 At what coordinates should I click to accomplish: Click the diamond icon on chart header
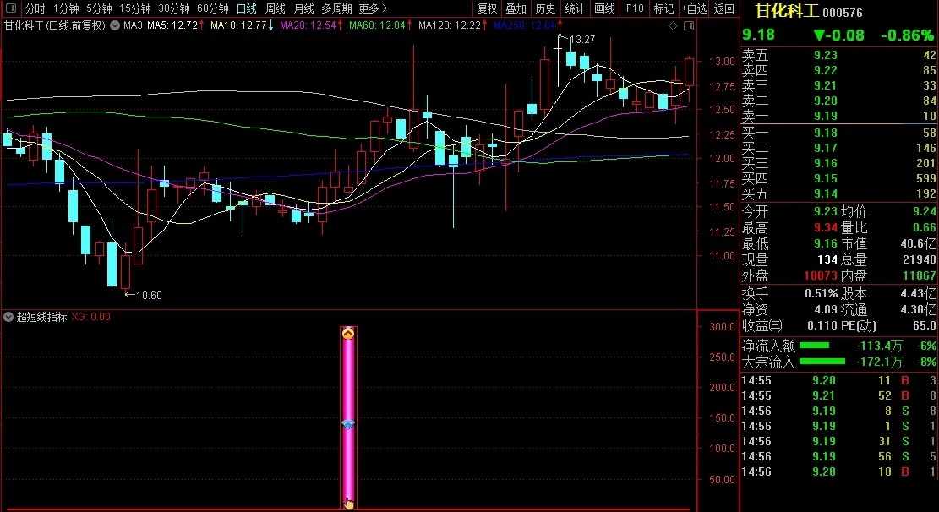tap(673, 25)
